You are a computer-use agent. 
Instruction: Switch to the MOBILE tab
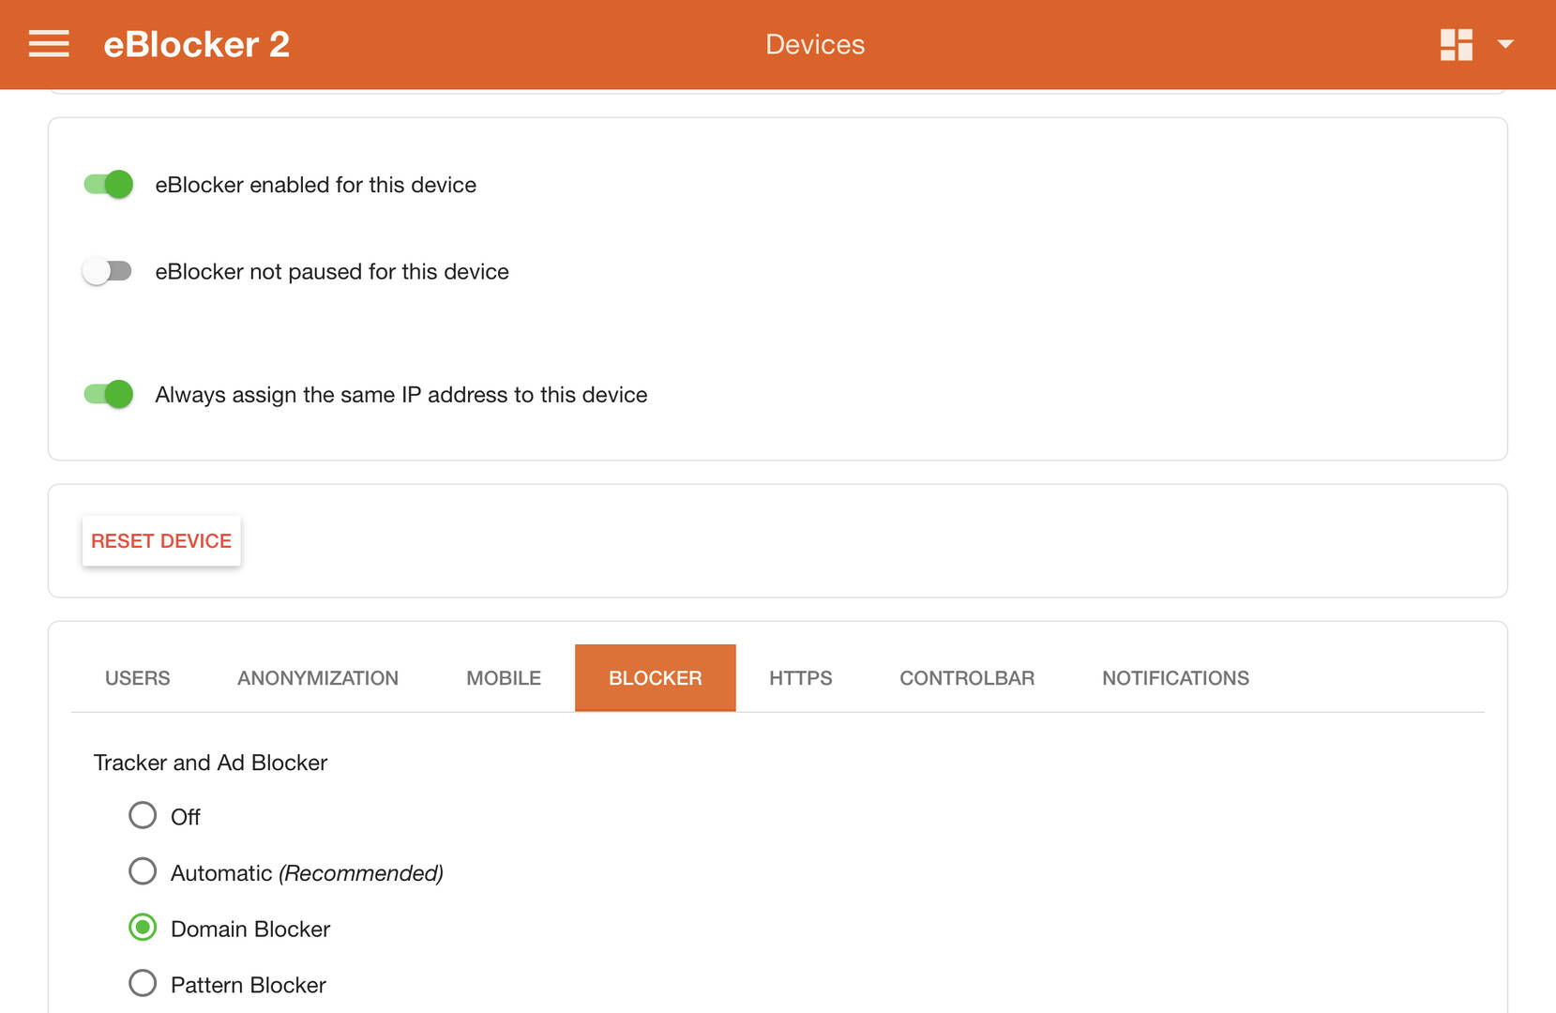click(504, 678)
